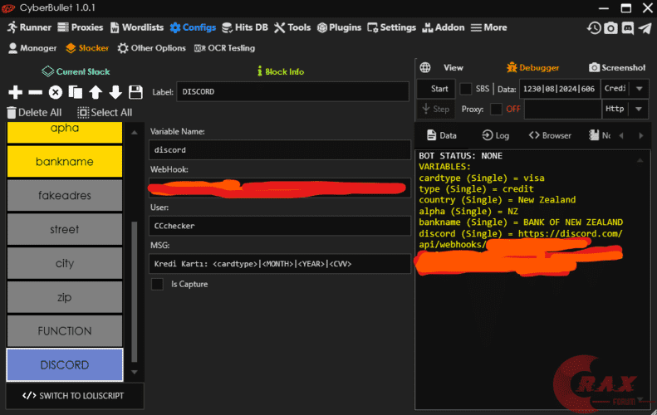Open the Settings menu
Screen dimensions: 657x415
[391, 27]
